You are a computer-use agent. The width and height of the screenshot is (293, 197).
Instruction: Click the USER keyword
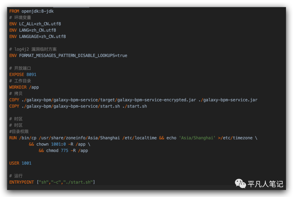point(14,163)
